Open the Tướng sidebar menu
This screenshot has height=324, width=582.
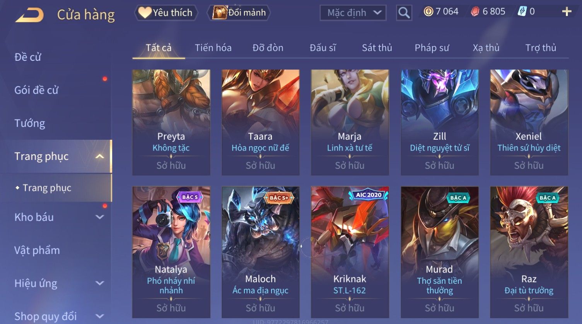tap(30, 123)
